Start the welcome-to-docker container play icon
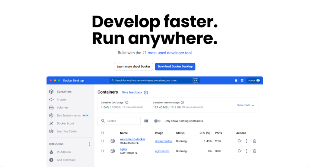The image size is (309, 167). pyautogui.click(x=240, y=141)
